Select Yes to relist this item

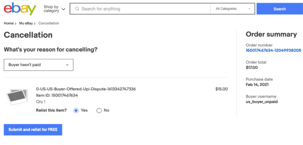76,111
